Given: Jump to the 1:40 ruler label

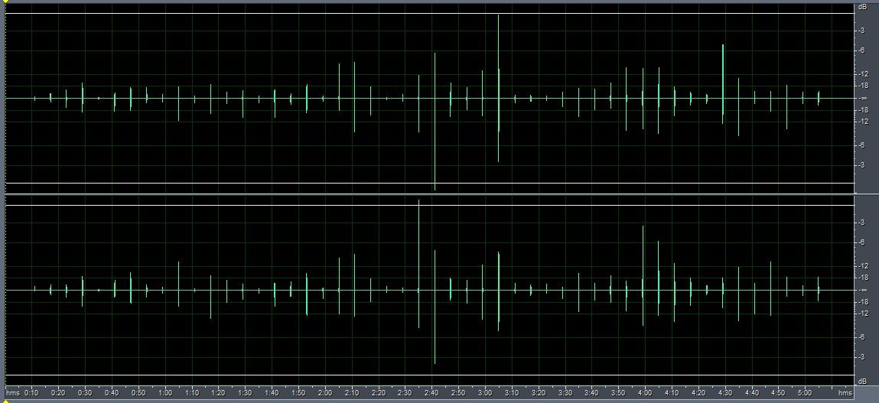Looking at the screenshot, I should click(x=272, y=394).
